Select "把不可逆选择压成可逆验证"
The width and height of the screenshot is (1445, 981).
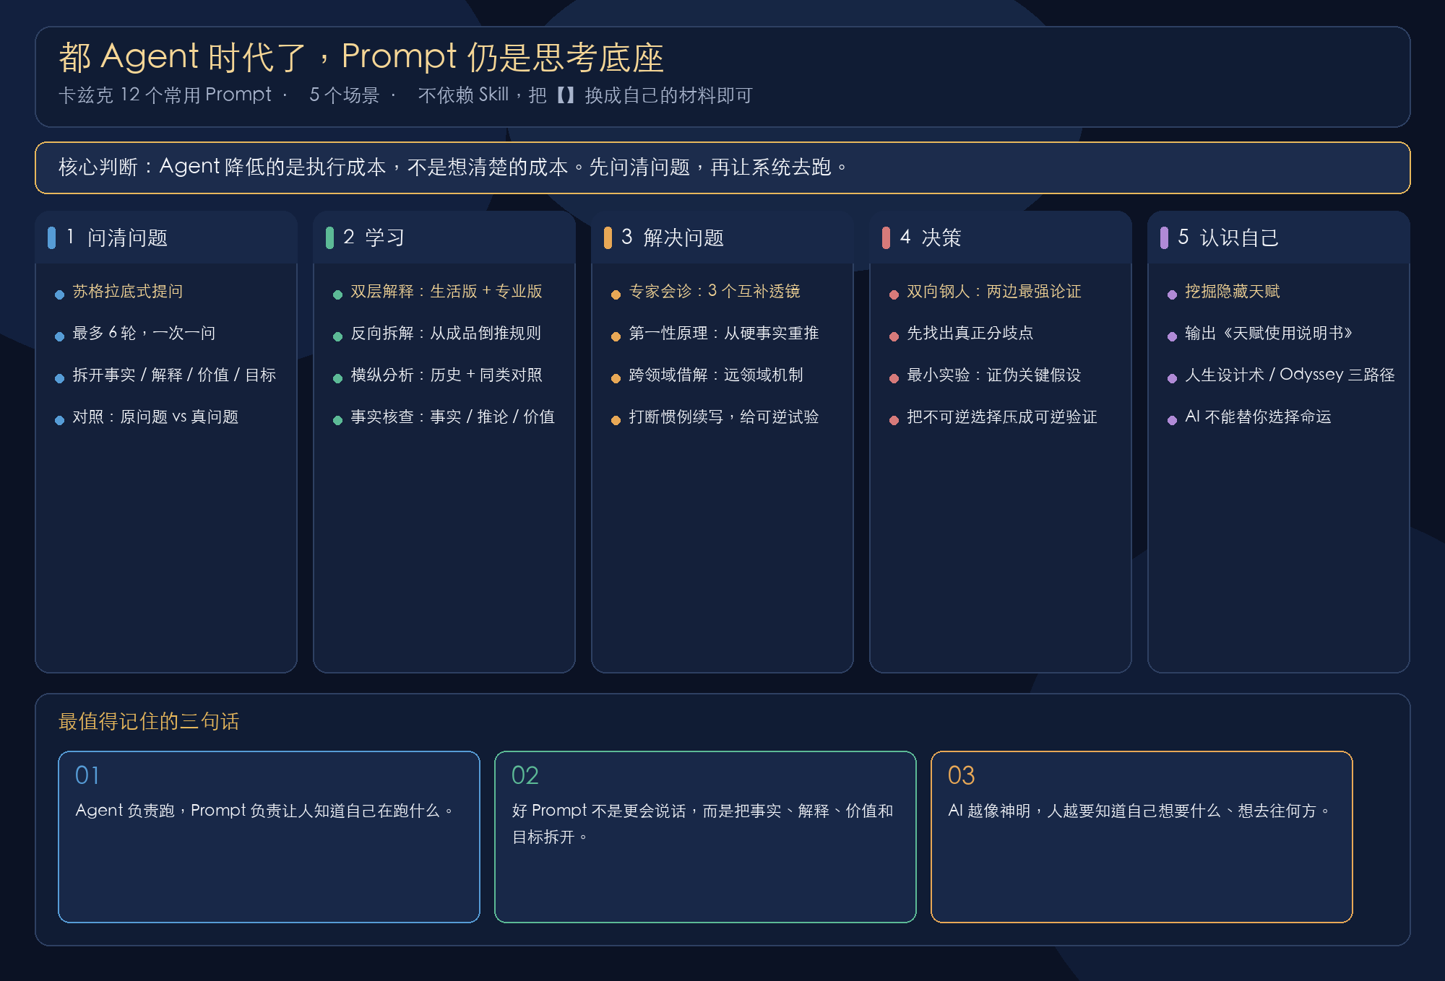pos(1002,417)
